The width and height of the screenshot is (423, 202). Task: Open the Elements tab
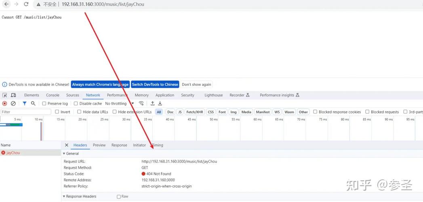pos(32,95)
